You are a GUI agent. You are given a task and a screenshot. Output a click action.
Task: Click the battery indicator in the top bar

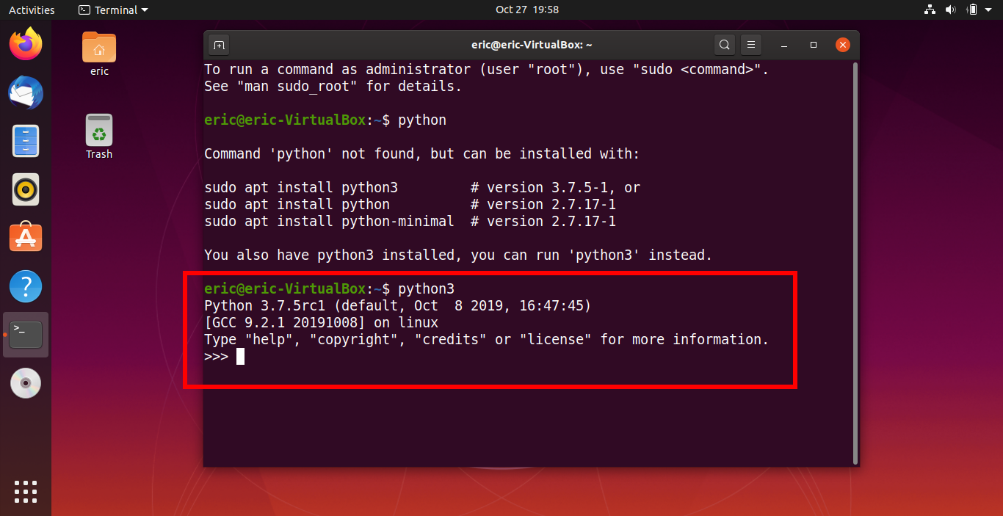972,10
